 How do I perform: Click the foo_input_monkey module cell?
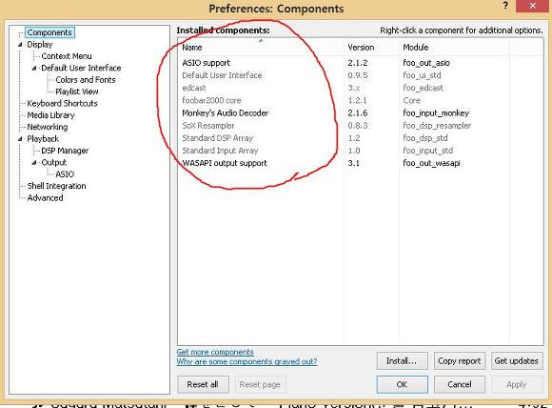436,113
